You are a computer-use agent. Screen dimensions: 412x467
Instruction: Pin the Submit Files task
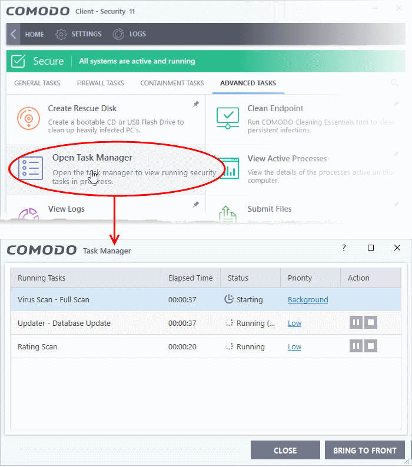pyautogui.click(x=396, y=204)
